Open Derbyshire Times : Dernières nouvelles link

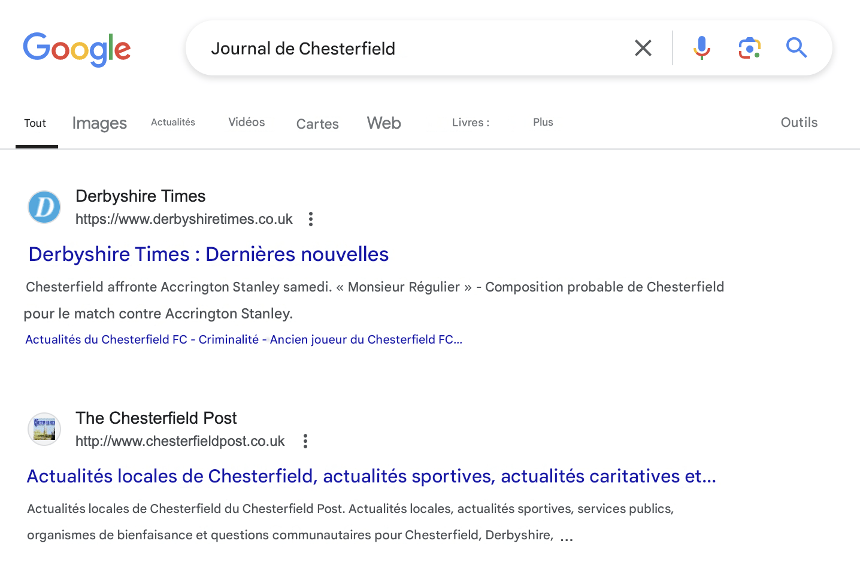click(208, 254)
